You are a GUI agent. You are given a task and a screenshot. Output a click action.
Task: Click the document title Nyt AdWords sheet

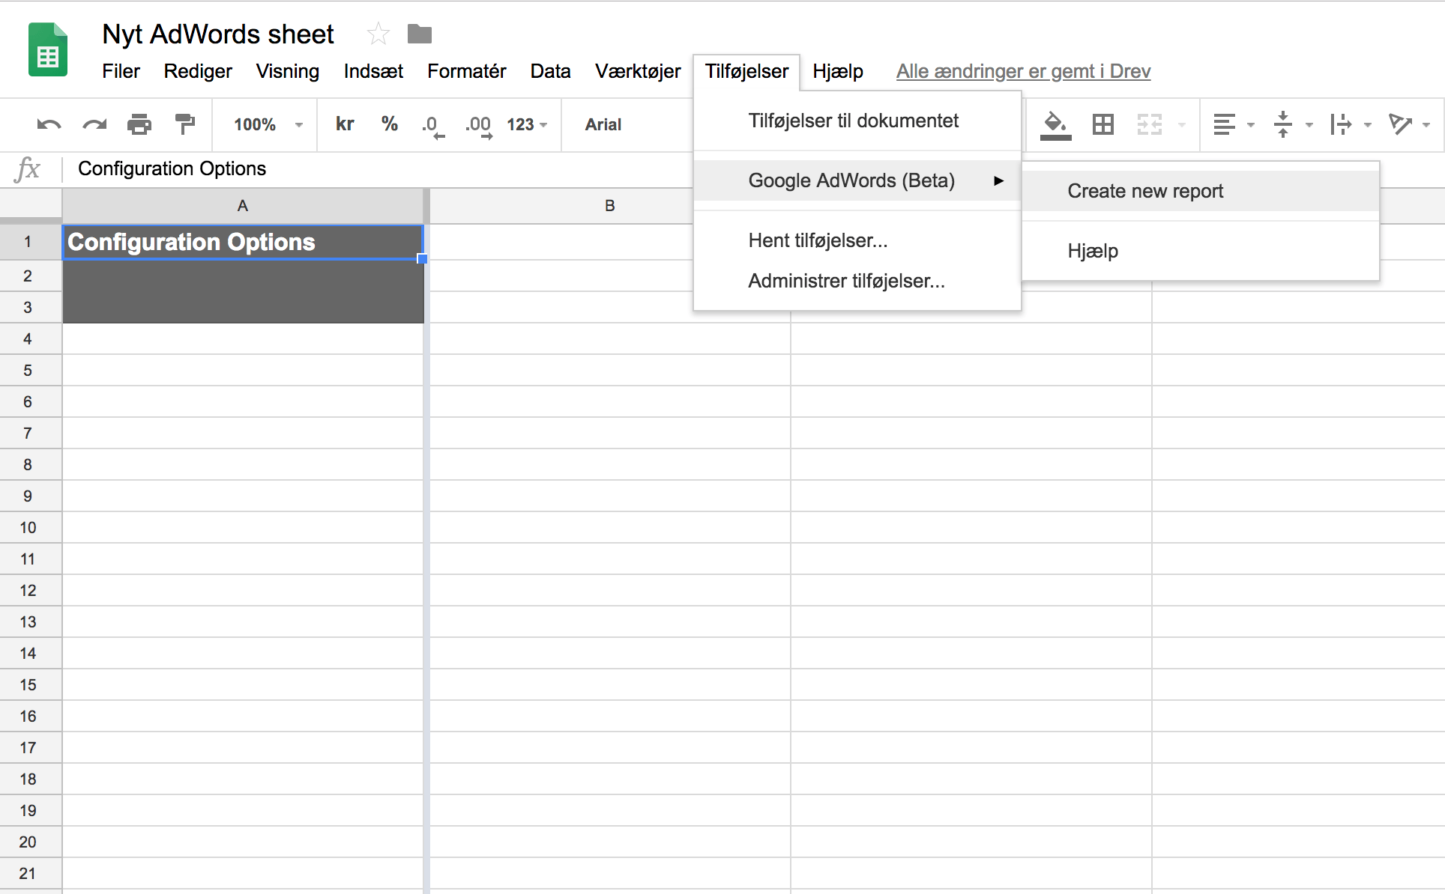tap(218, 34)
